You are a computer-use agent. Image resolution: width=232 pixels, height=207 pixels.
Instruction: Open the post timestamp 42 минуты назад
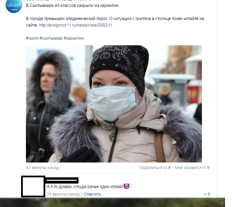(43, 168)
